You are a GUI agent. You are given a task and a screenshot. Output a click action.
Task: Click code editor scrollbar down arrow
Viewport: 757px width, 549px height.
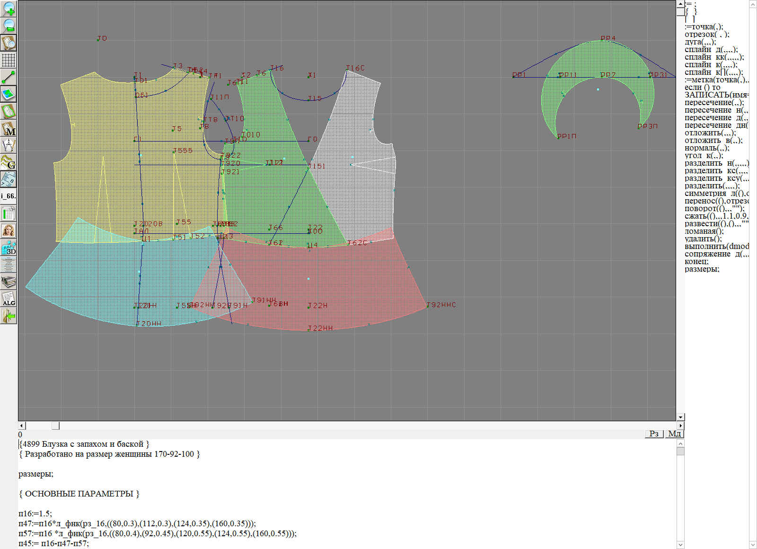680,544
